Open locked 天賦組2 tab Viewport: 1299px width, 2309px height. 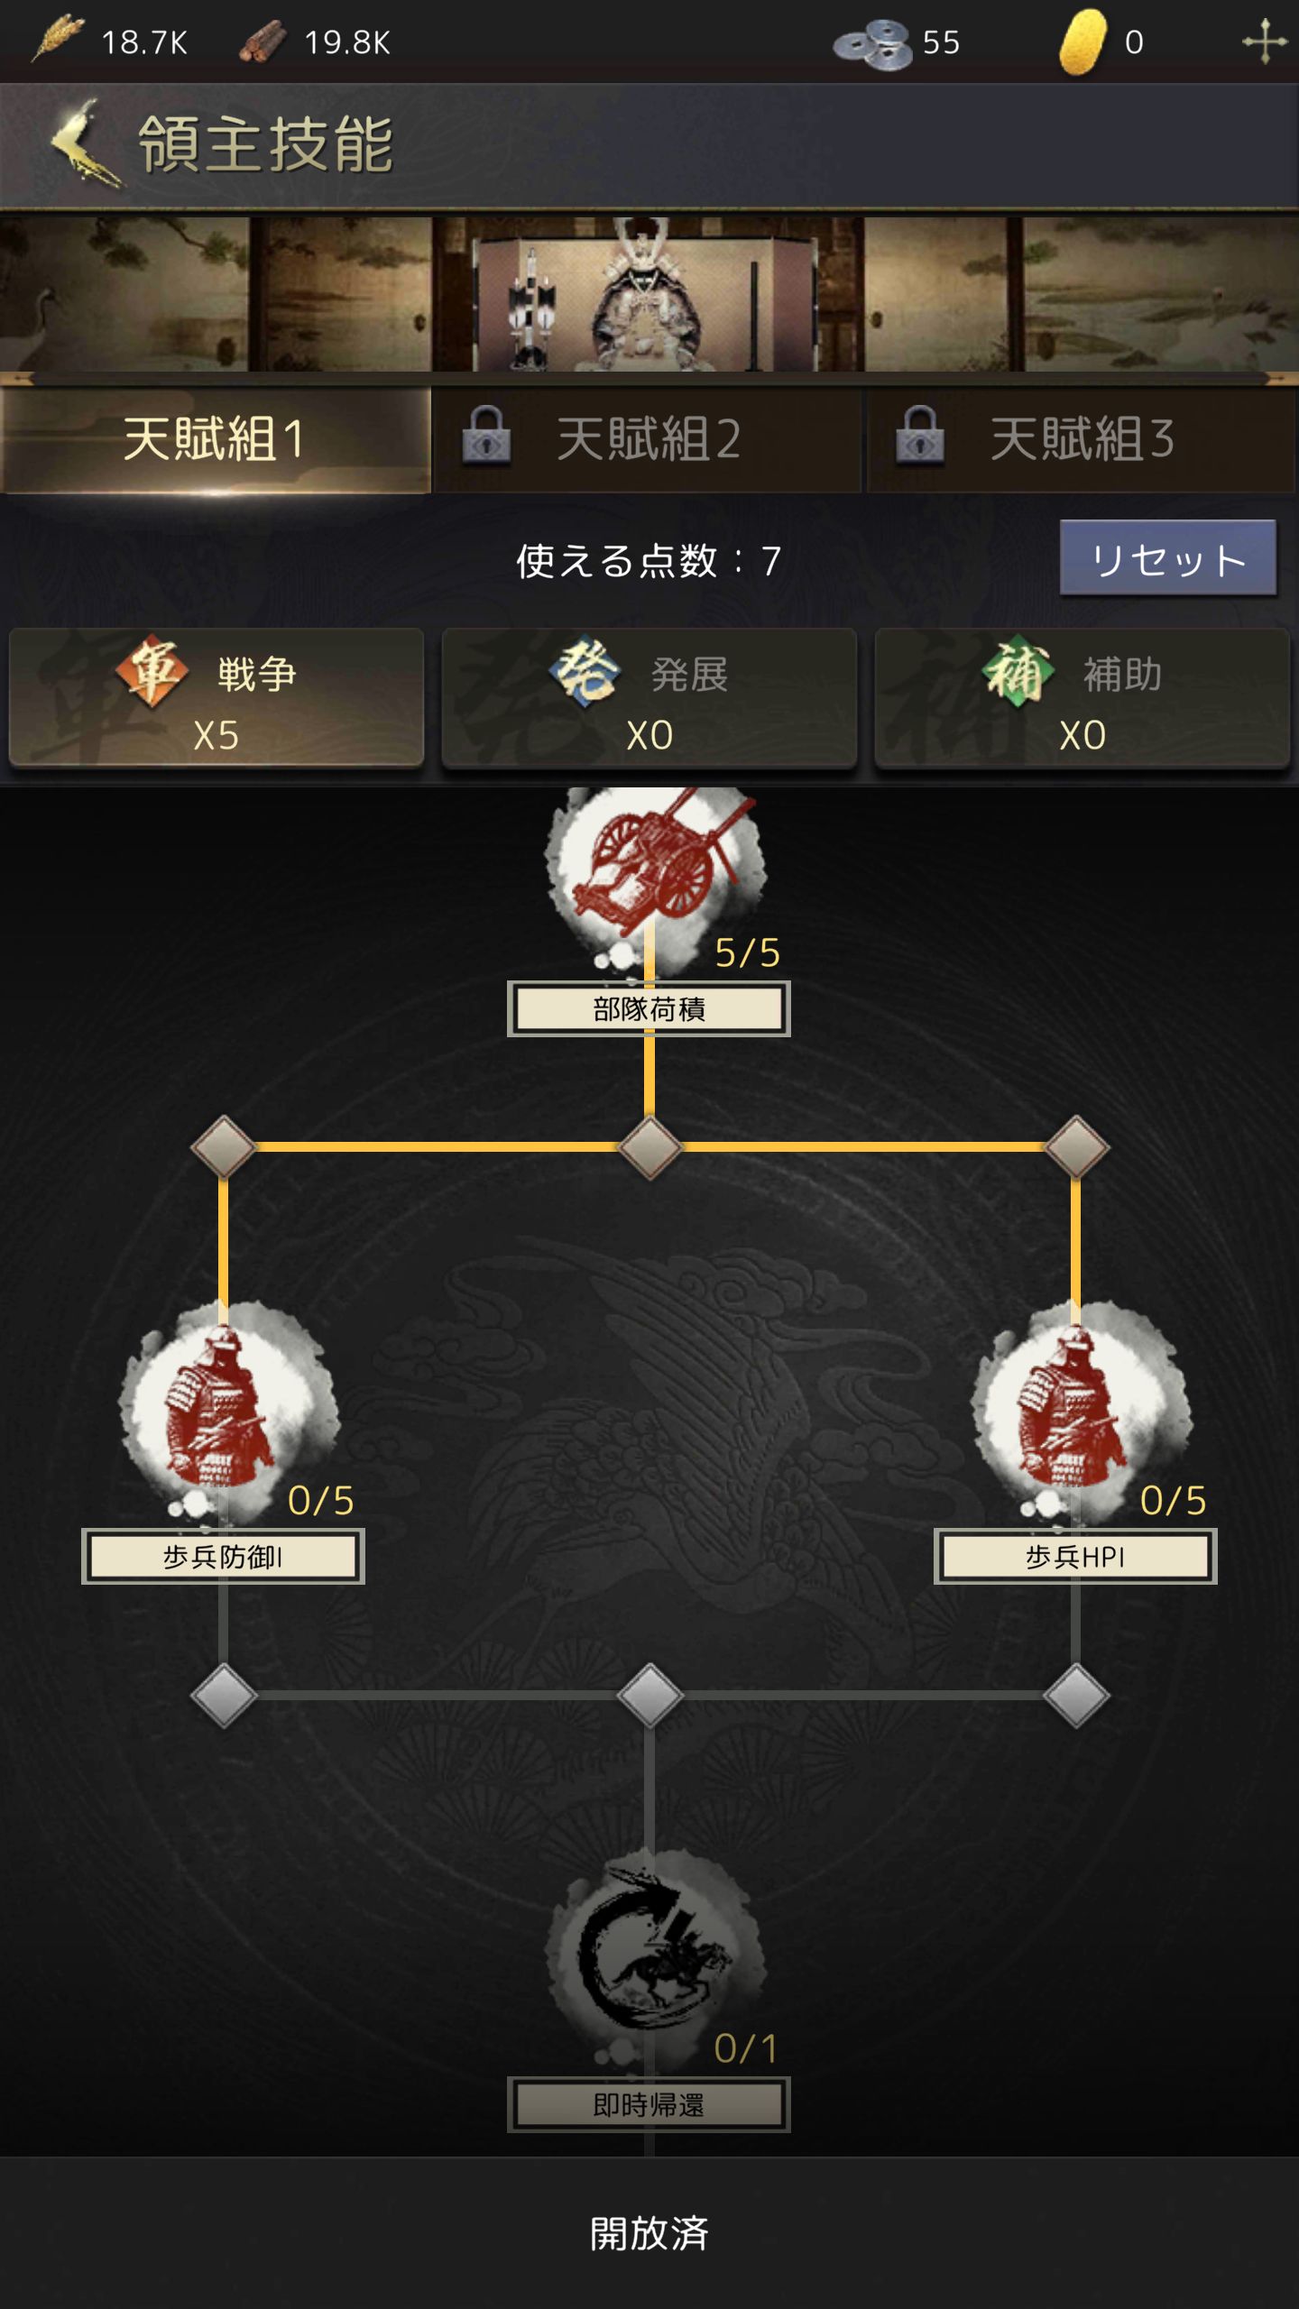click(648, 440)
